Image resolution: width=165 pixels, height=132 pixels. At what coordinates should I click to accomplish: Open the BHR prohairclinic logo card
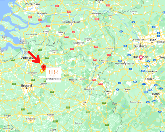click(53, 75)
